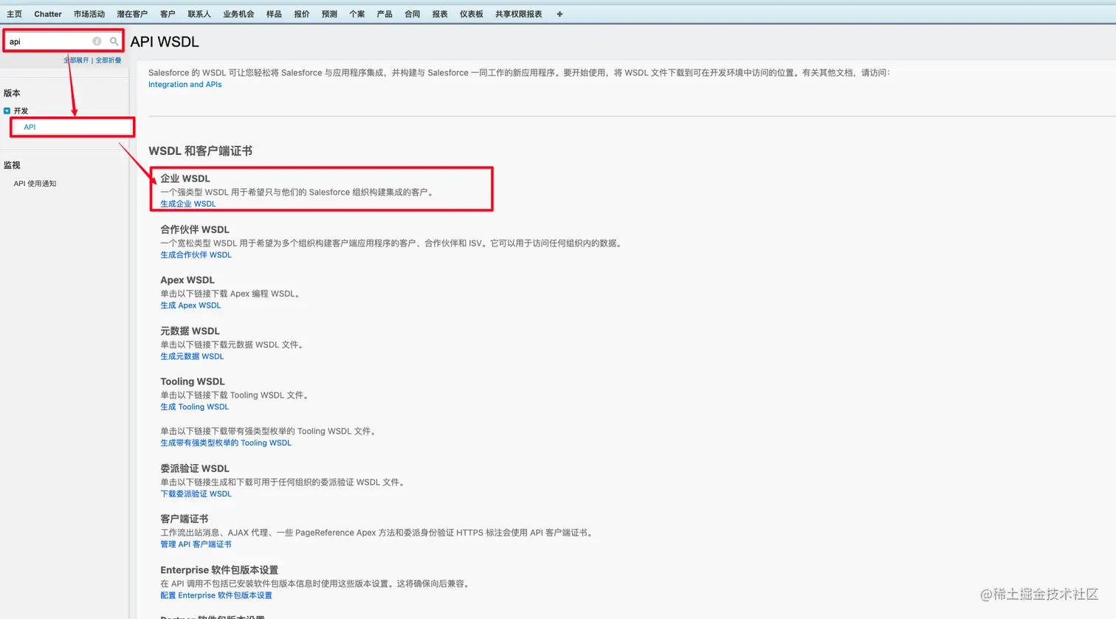Screen dimensions: 1116x619
Task: Collapse the 开发 section arrow
Action: point(7,111)
